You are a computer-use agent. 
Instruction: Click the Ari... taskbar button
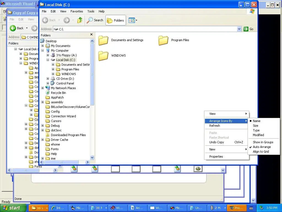138,208
